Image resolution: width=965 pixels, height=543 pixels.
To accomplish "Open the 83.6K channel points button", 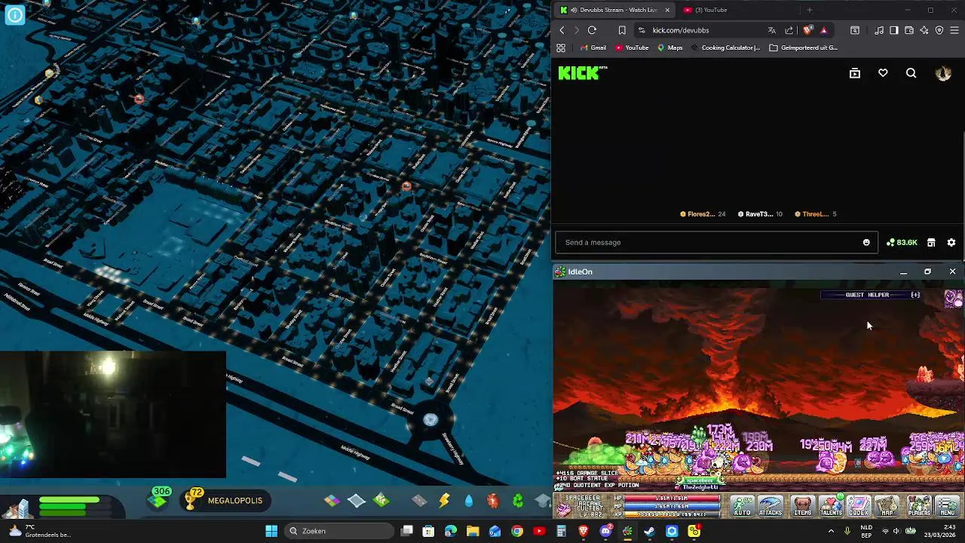I will coord(902,242).
